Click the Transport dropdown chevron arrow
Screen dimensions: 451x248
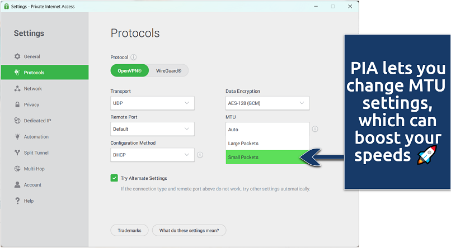coord(187,103)
